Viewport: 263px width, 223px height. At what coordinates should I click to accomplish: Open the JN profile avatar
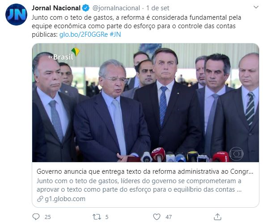pyautogui.click(x=16, y=14)
